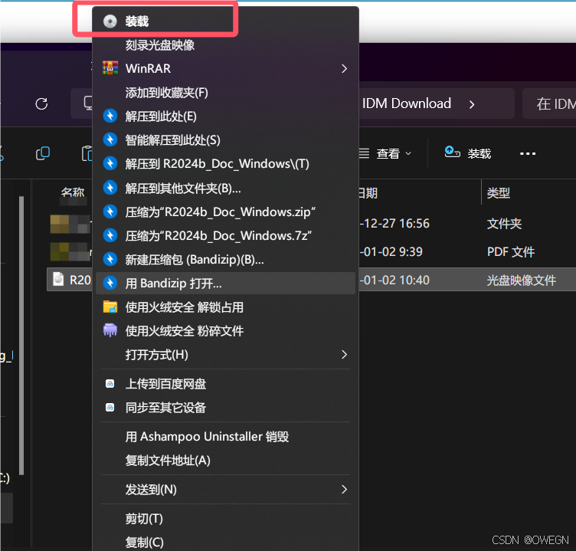The width and height of the screenshot is (576, 551).
Task: Click Bandizip icon beside 解压到其他文件夹(B)
Action: click(x=110, y=188)
